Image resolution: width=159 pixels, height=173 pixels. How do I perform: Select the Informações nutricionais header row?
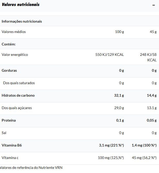click(x=80, y=21)
